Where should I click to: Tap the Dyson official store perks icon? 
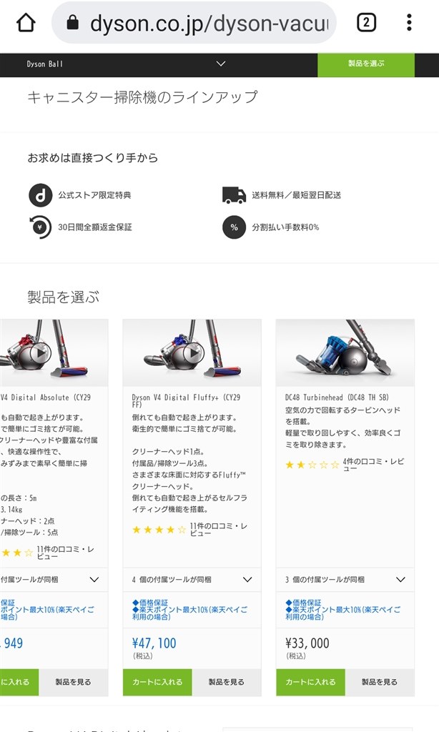(x=40, y=195)
